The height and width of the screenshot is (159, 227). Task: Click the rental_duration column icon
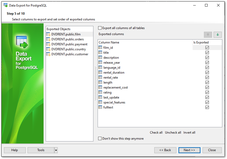[x=100, y=72]
